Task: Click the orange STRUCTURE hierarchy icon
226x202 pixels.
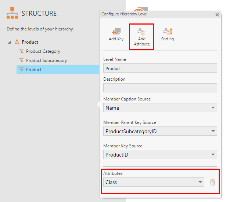Action: click(x=12, y=14)
